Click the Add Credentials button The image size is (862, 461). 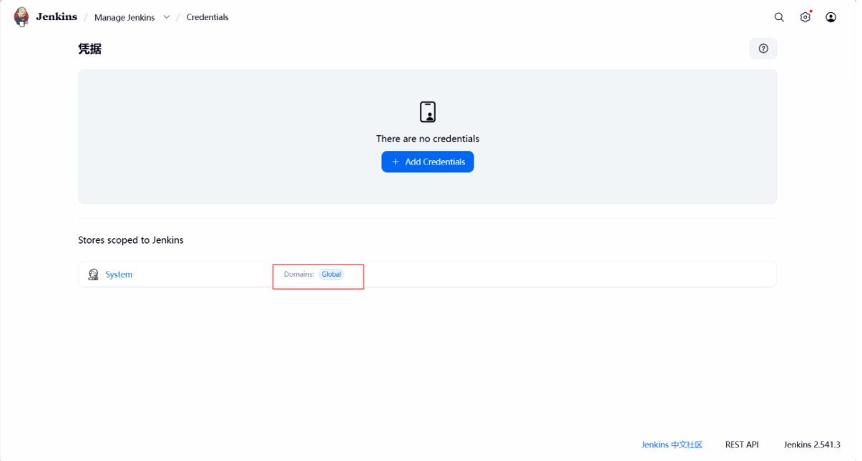tap(428, 162)
